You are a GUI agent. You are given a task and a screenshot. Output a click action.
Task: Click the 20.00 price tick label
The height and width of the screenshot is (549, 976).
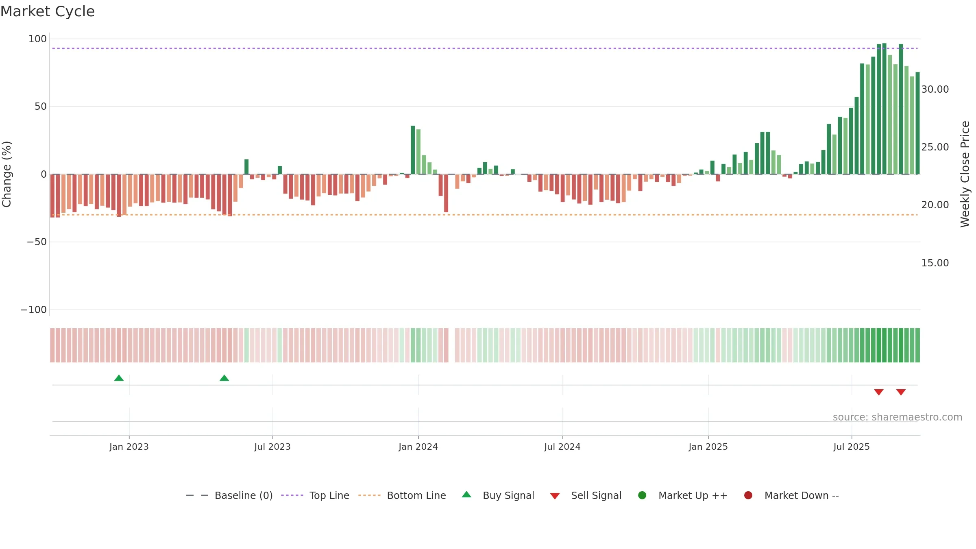(935, 205)
